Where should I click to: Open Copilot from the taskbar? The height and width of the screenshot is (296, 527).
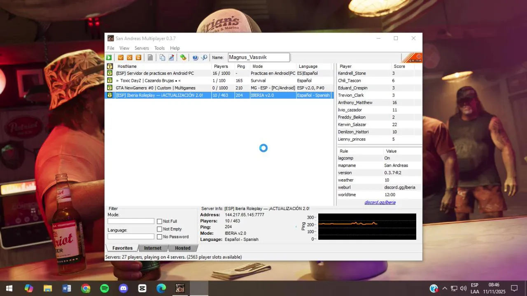(29, 288)
